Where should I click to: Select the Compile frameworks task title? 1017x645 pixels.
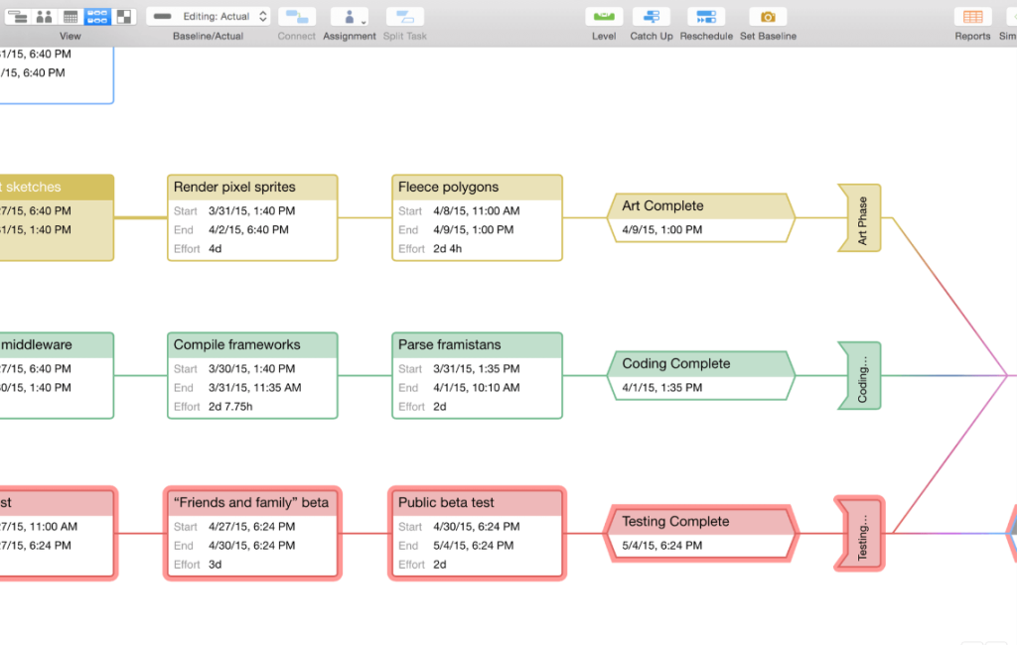click(236, 344)
